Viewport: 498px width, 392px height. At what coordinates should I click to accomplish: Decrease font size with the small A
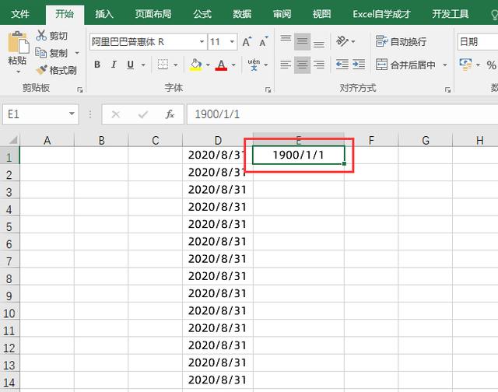coord(263,41)
